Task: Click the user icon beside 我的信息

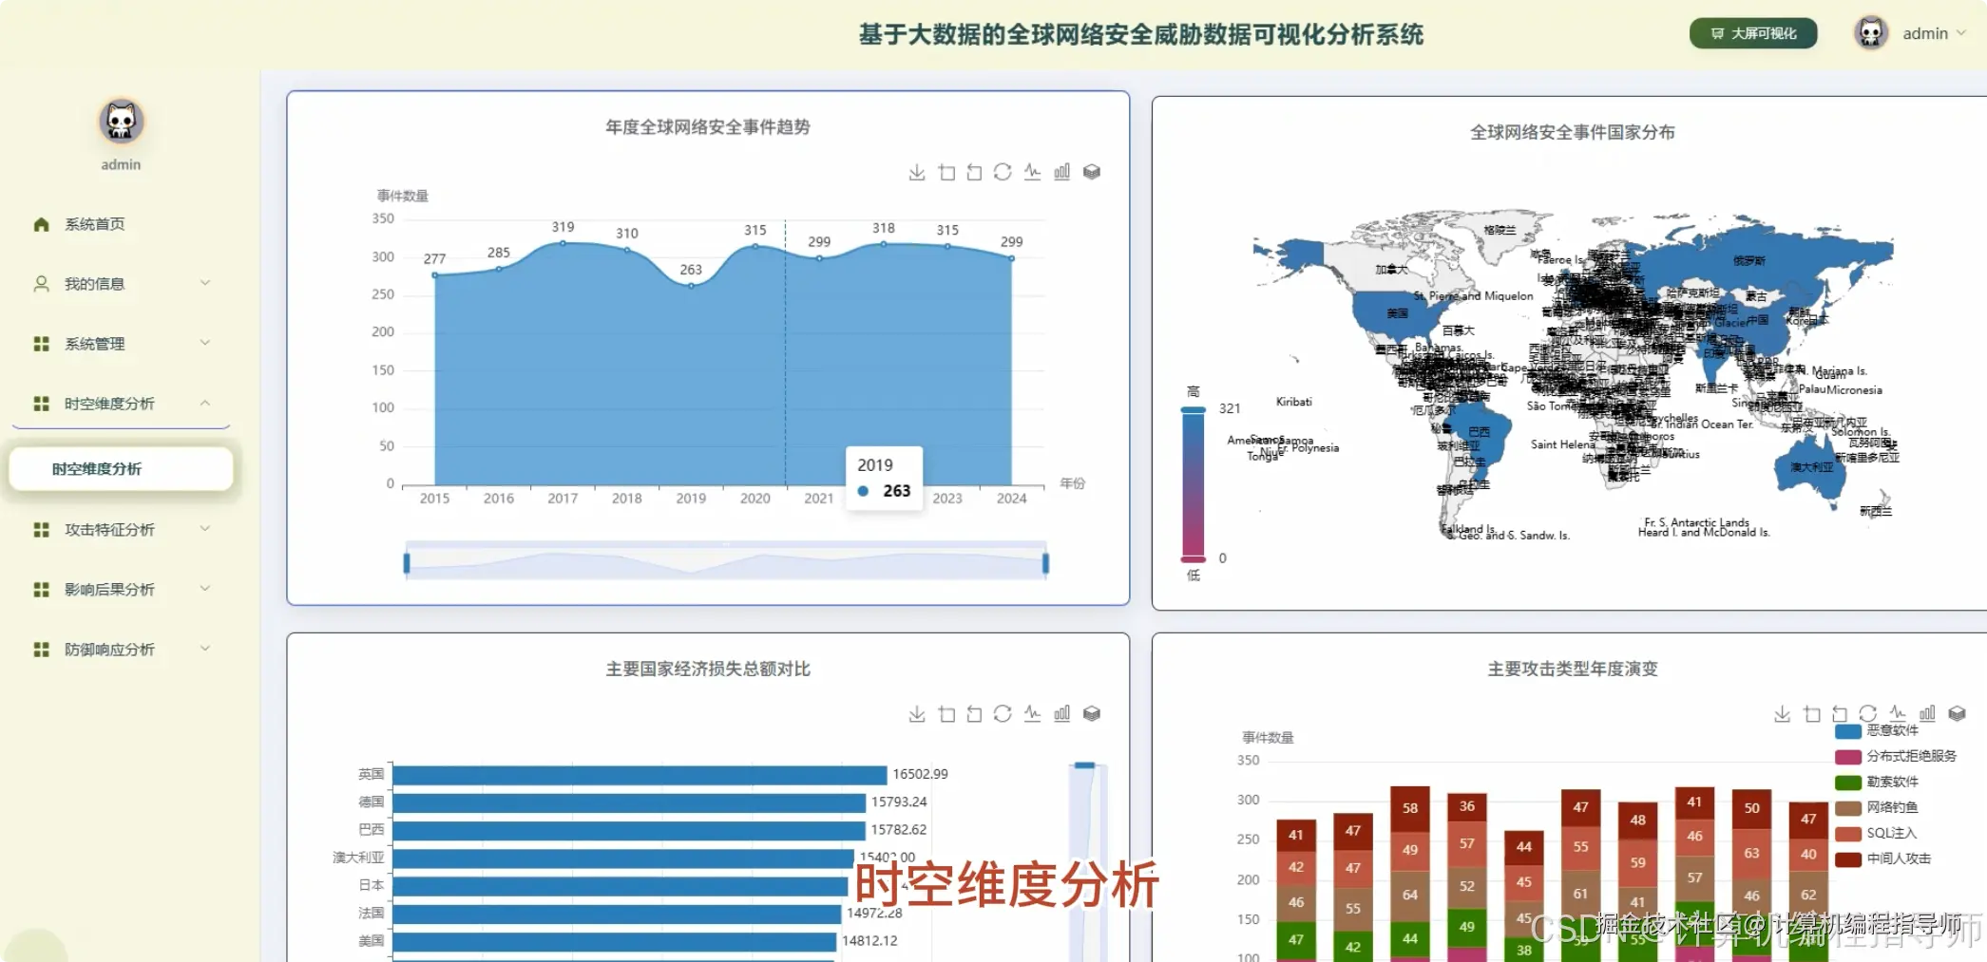Action: pyautogui.click(x=41, y=284)
